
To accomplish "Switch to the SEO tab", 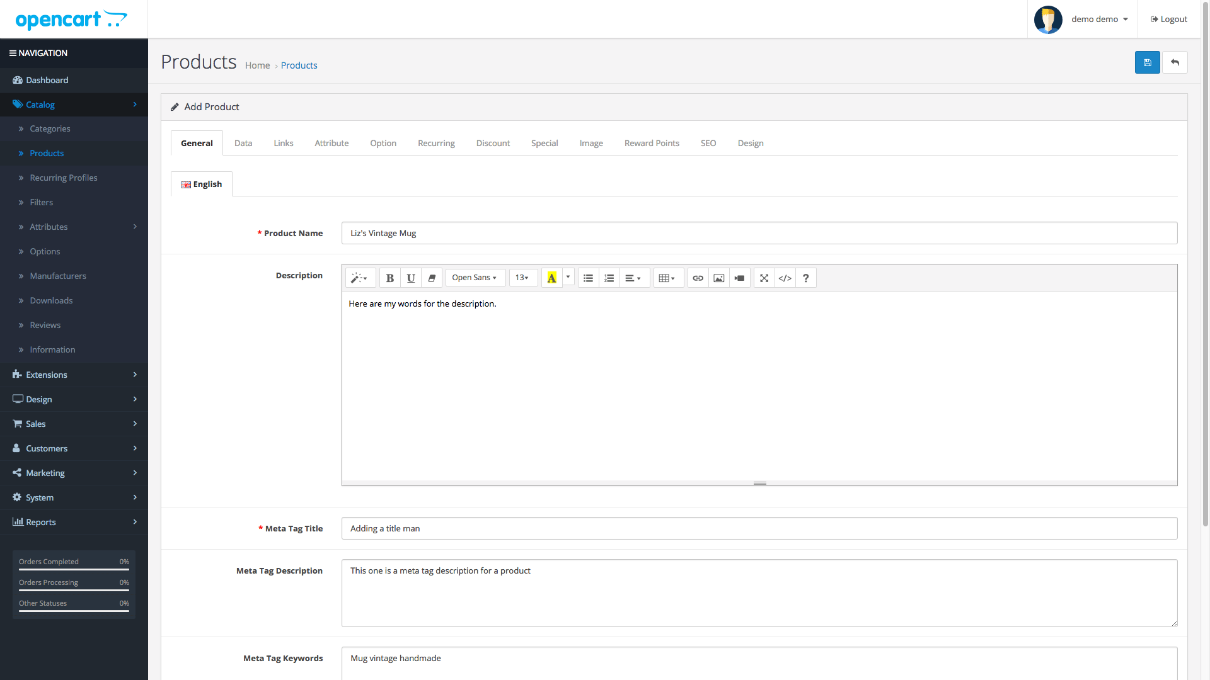I will 708,143.
